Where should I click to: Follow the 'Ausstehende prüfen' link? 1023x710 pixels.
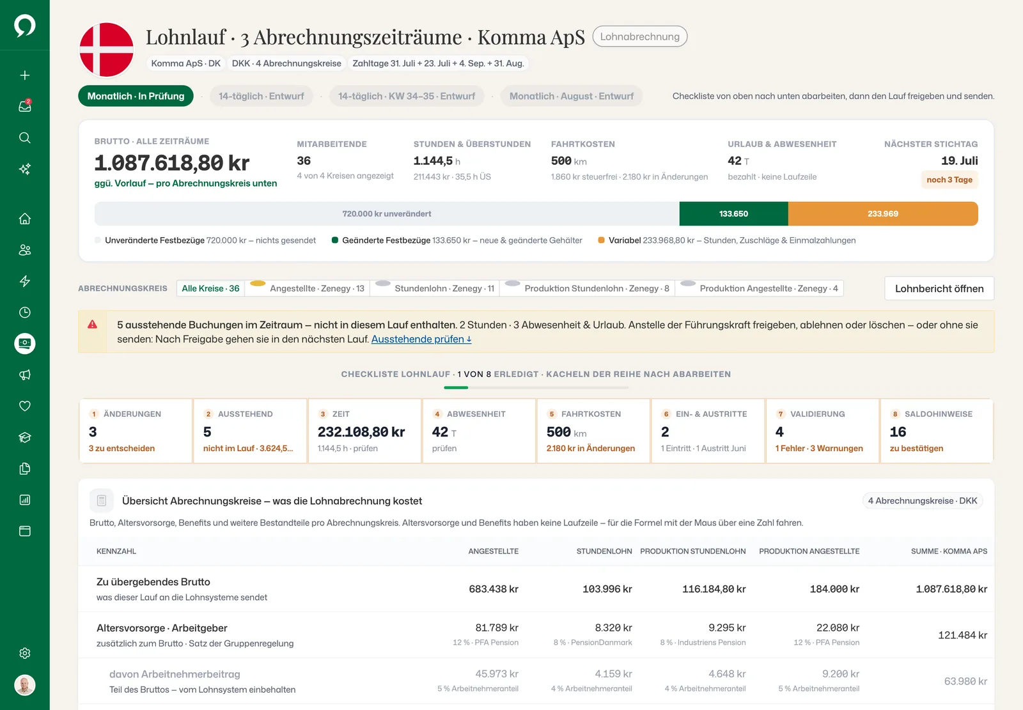click(421, 339)
